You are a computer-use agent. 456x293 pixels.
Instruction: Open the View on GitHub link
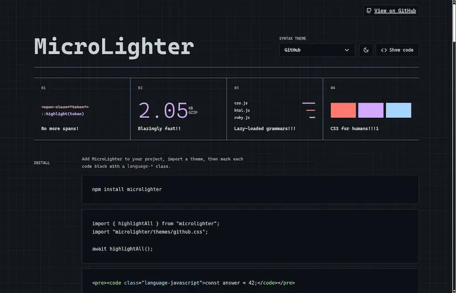point(391,11)
